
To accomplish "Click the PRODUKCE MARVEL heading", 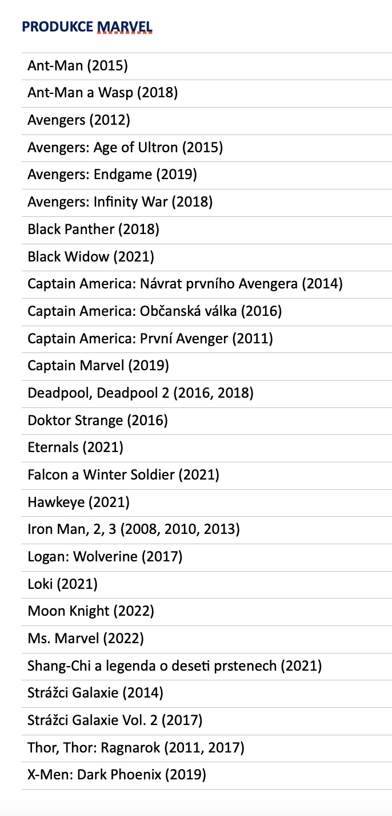I will tap(87, 27).
